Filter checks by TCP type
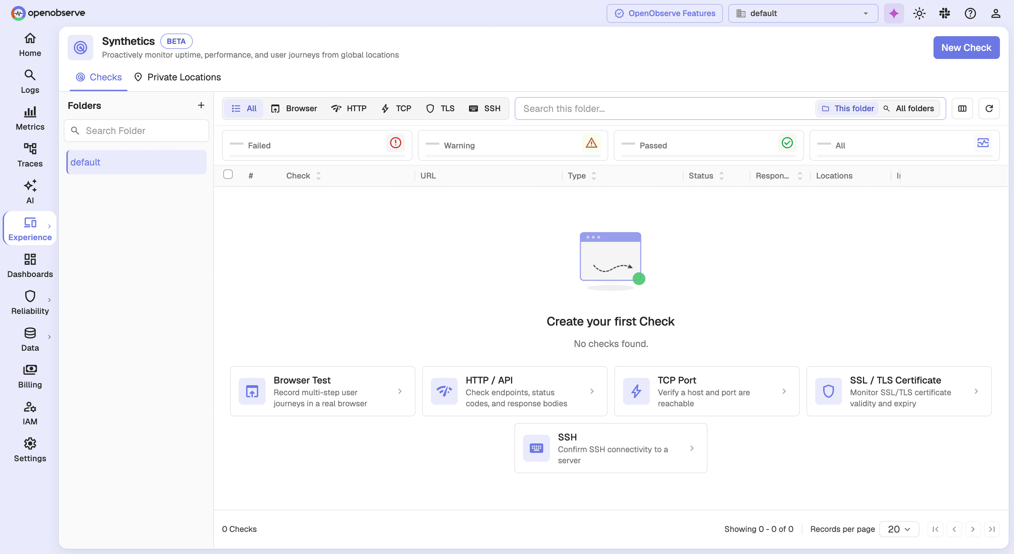 tap(396, 109)
